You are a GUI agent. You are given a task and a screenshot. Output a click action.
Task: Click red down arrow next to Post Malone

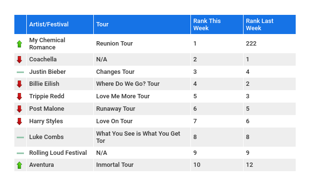point(20,109)
